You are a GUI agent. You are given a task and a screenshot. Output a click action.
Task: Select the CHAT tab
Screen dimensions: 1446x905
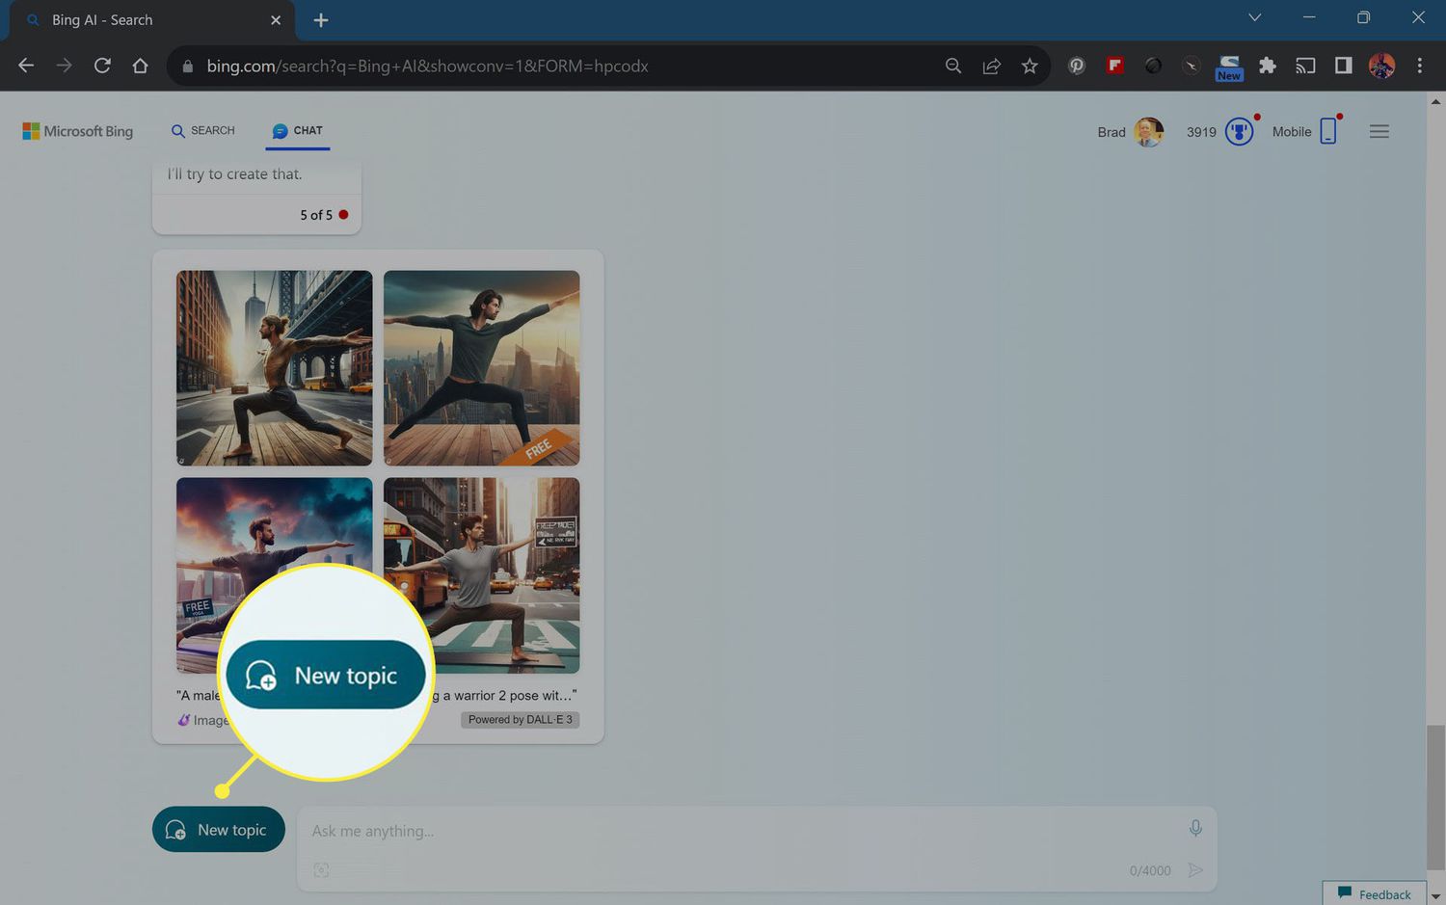298,130
